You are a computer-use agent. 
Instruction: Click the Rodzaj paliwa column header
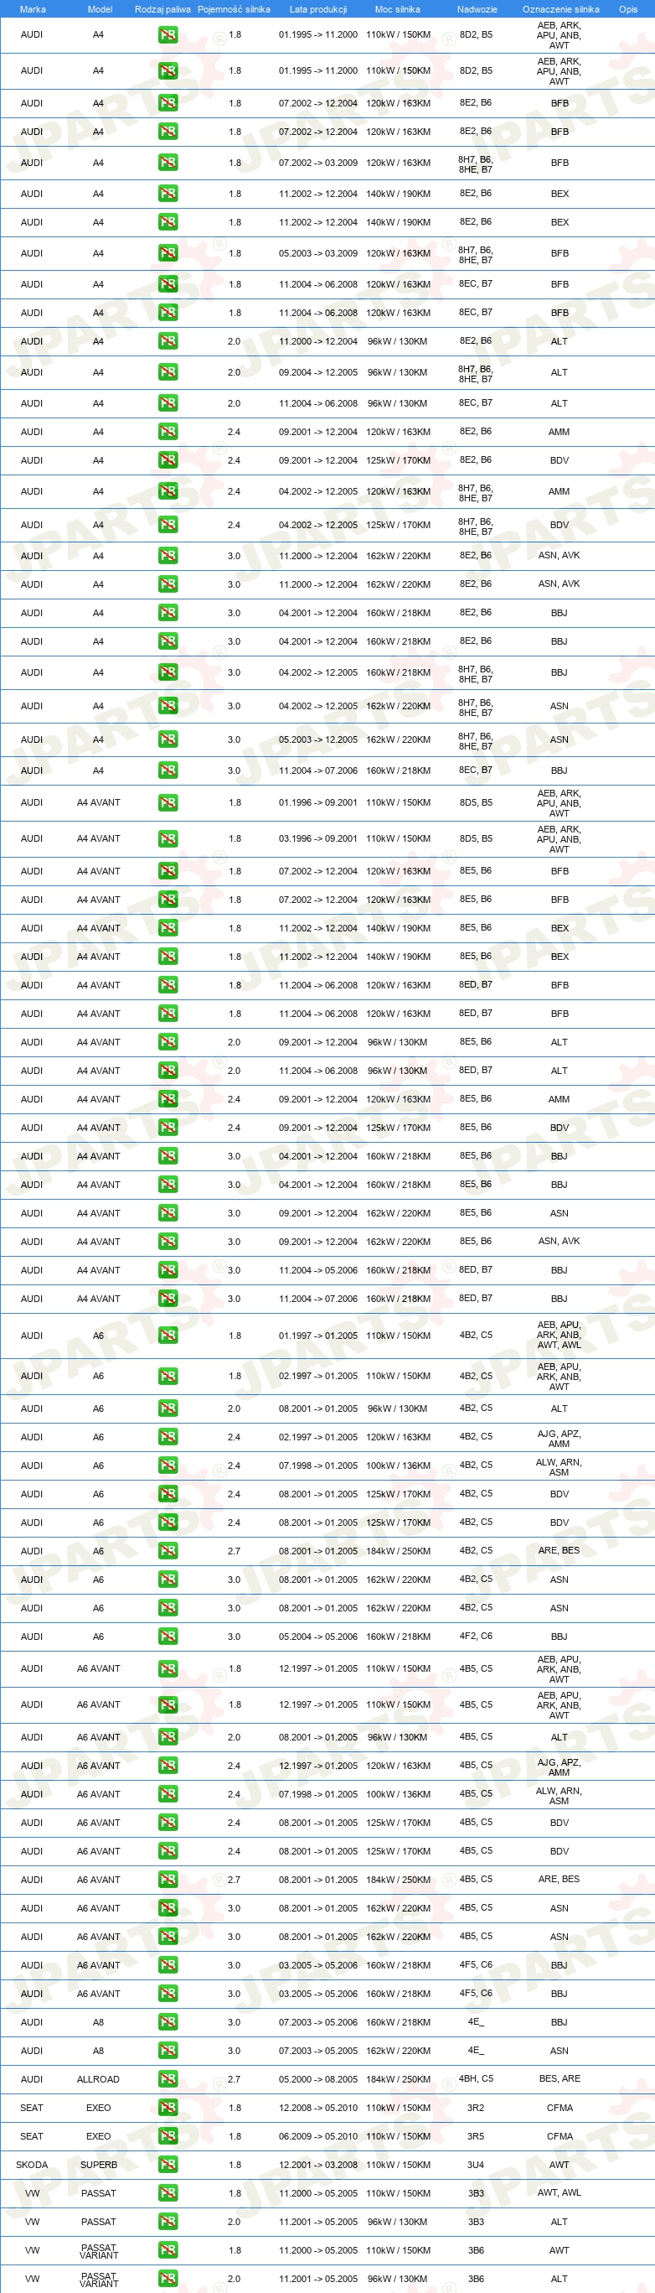click(x=162, y=9)
